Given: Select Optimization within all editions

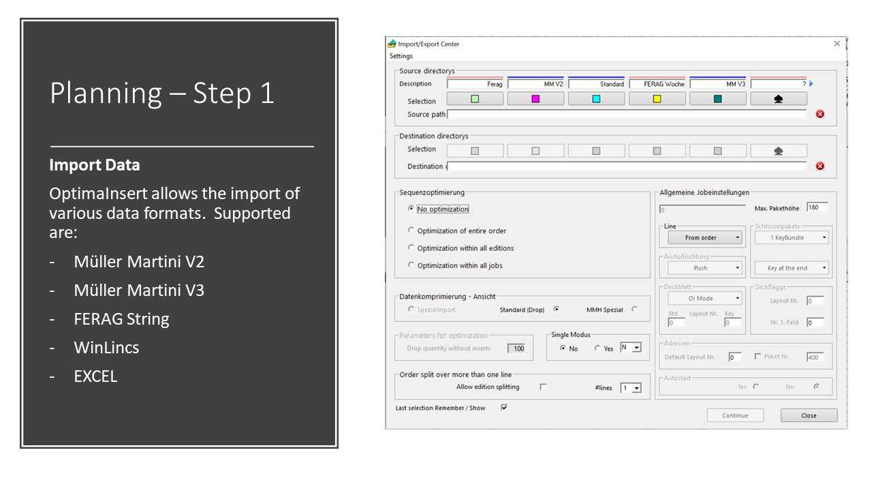Looking at the screenshot, I should click(x=411, y=248).
